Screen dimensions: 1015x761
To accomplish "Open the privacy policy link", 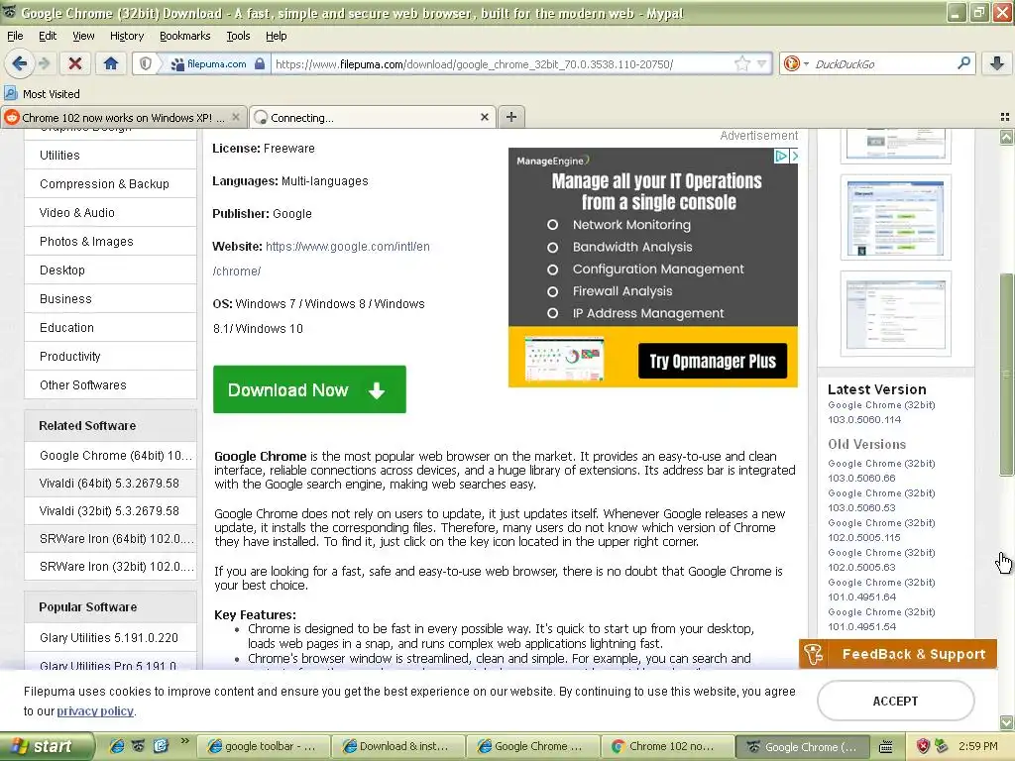I will (95, 711).
